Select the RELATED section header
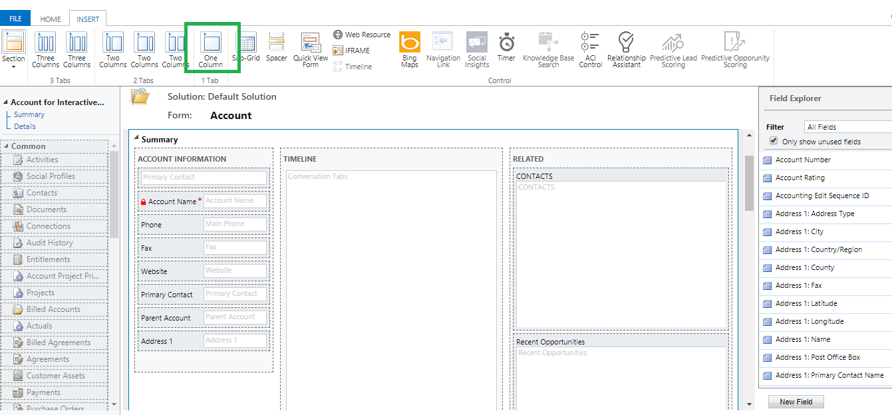Screen dimensions: 892x415 coord(528,159)
